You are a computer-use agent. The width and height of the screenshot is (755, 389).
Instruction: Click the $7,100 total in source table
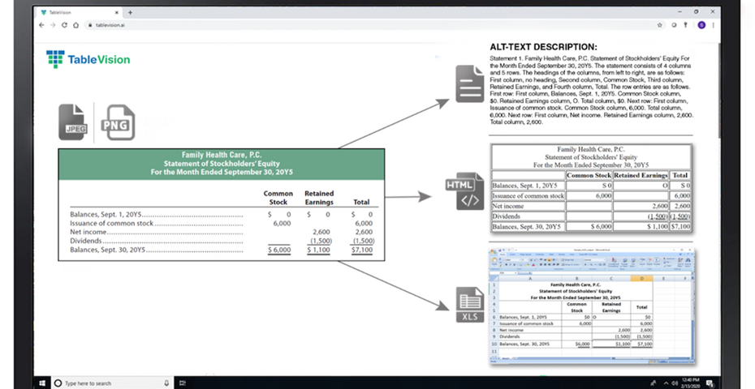click(361, 250)
